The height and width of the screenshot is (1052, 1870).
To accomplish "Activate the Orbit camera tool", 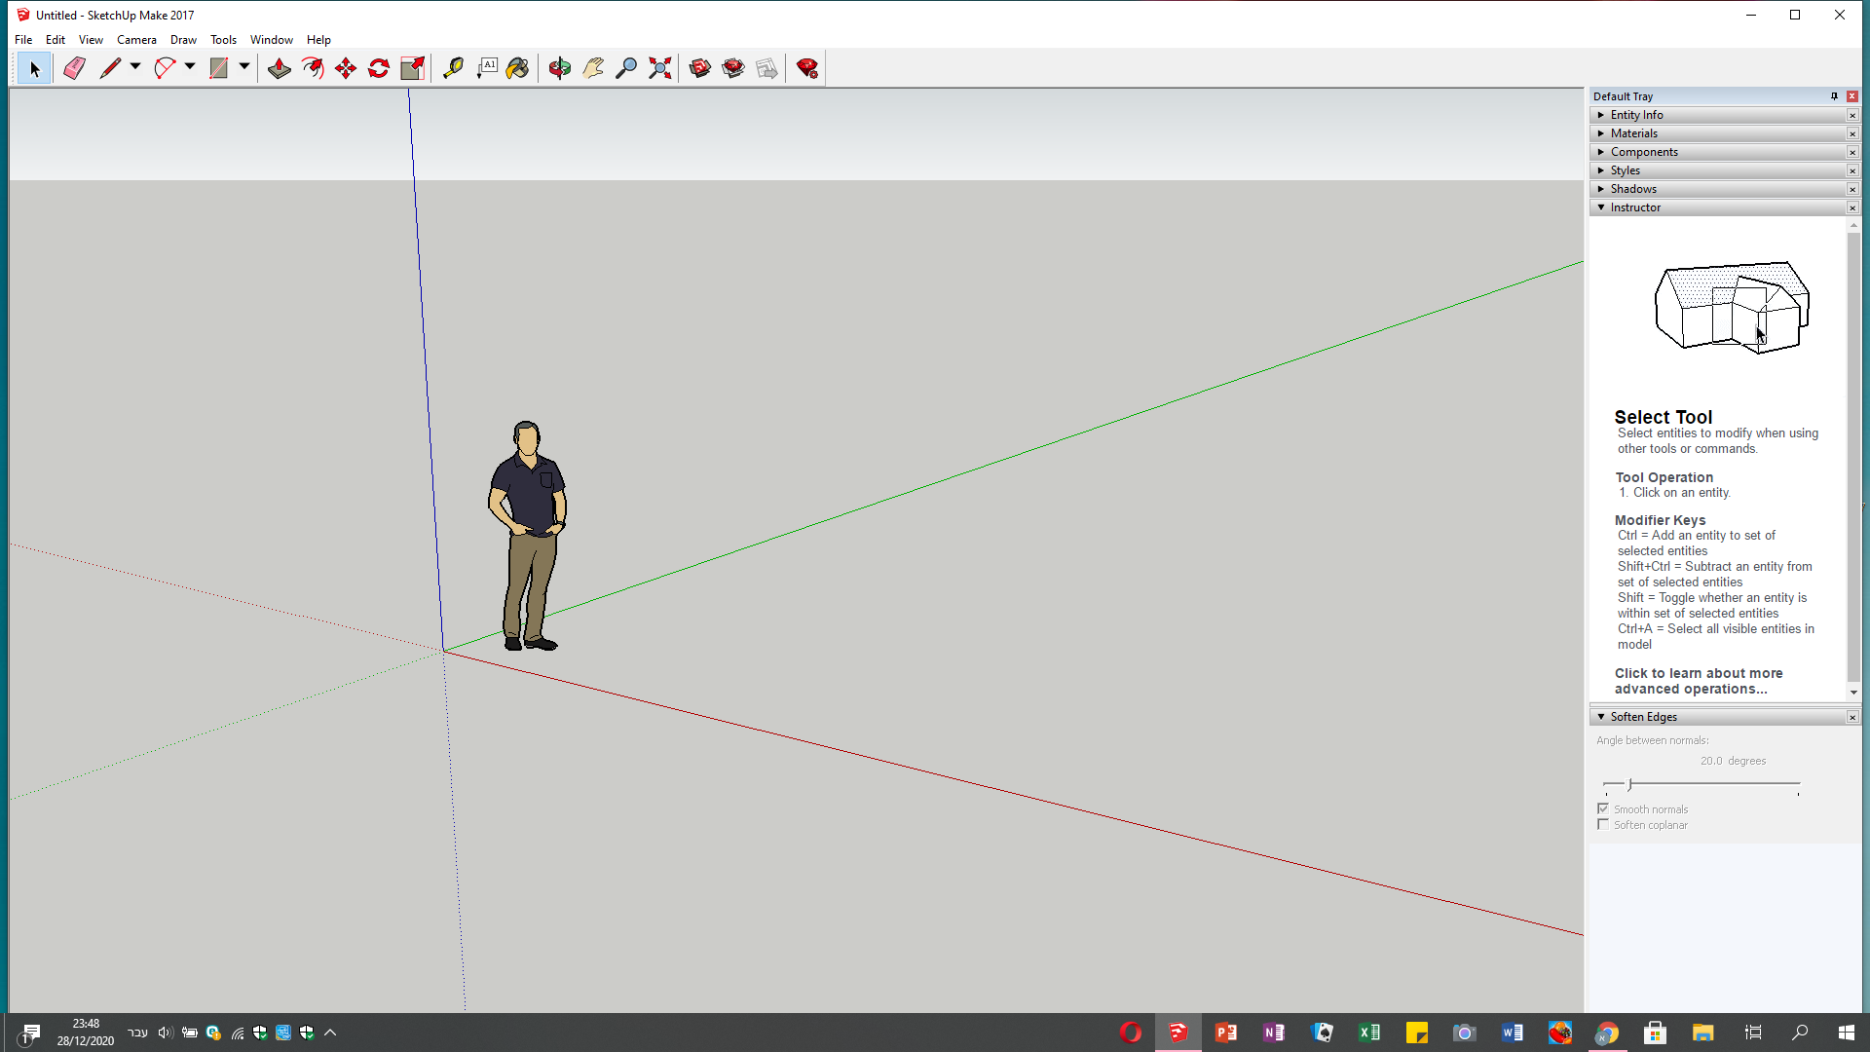I will [560, 68].
